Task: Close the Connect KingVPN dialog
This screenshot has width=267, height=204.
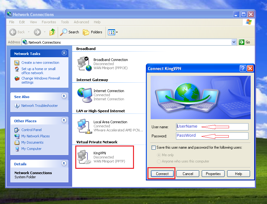Action: [x=250, y=69]
